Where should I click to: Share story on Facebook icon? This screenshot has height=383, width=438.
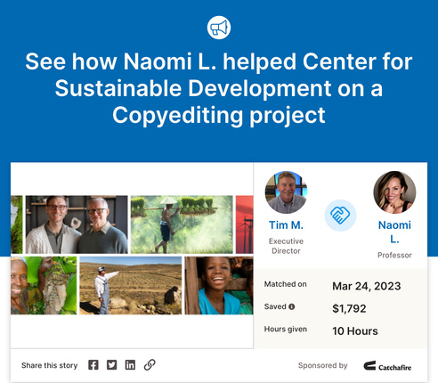coord(93,365)
